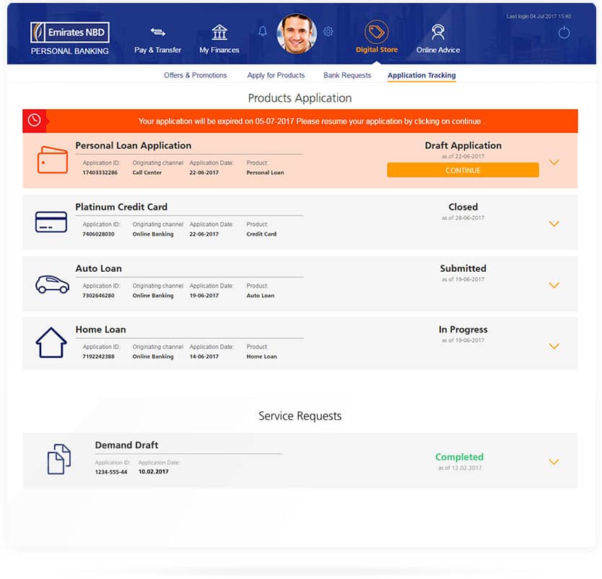
Task: Open Online Advice headset icon
Action: (x=437, y=32)
